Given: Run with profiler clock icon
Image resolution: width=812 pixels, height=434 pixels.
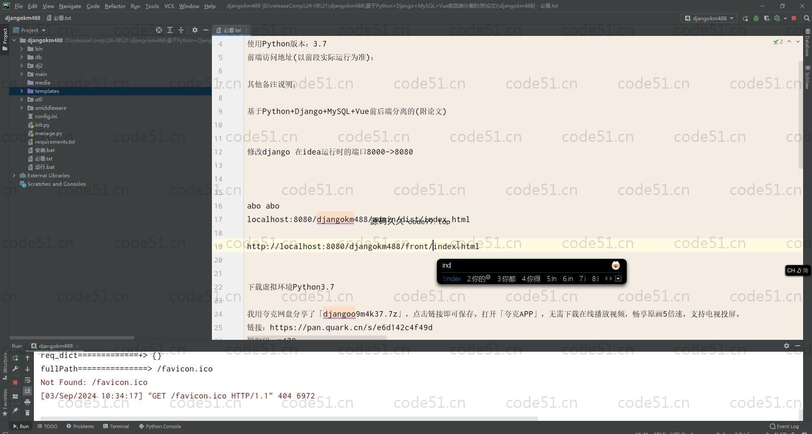Looking at the screenshot, I should [x=777, y=18].
